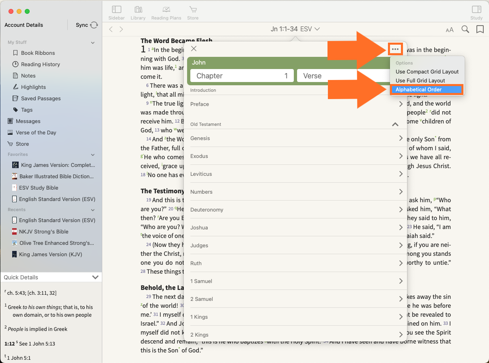This screenshot has height=363, width=489.
Task: Open Olive Tree Enhanced Strong's recent
Action: click(54, 243)
